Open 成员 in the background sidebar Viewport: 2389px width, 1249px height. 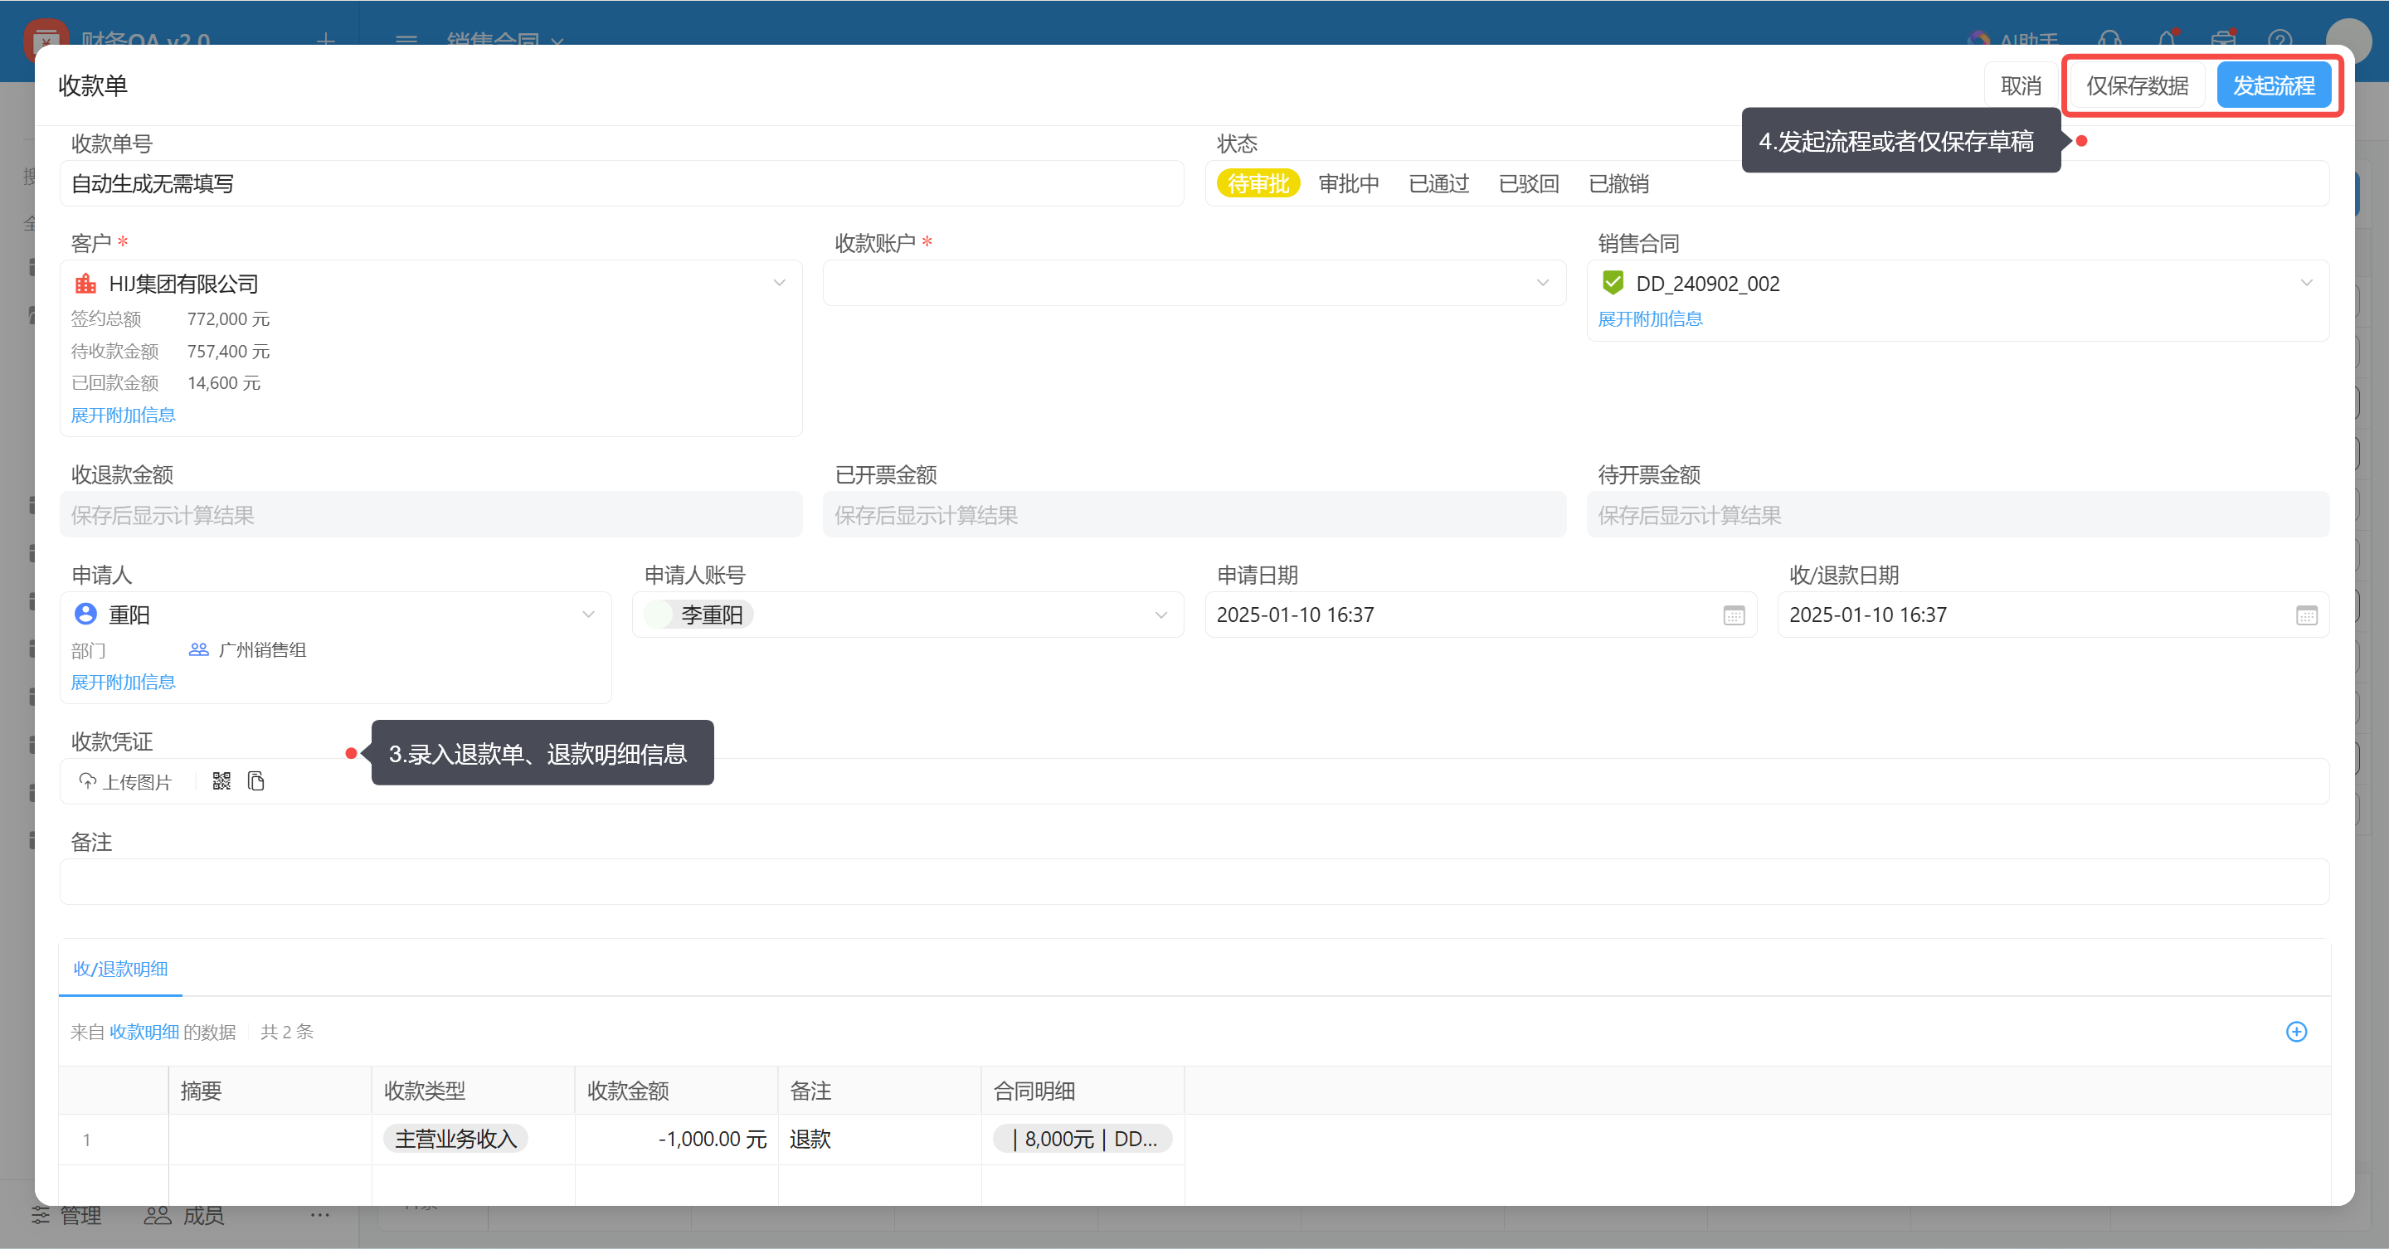[184, 1215]
